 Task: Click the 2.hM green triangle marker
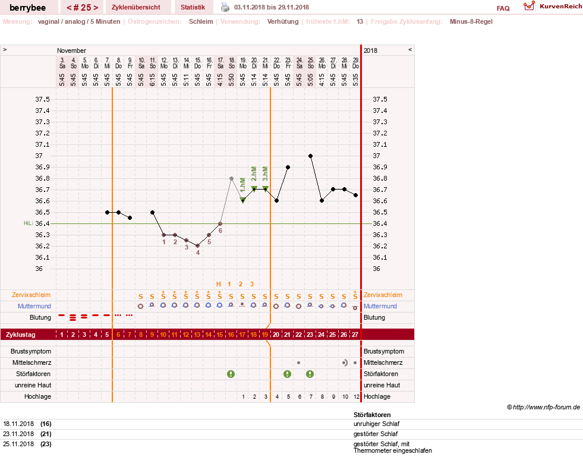pyautogui.click(x=254, y=188)
